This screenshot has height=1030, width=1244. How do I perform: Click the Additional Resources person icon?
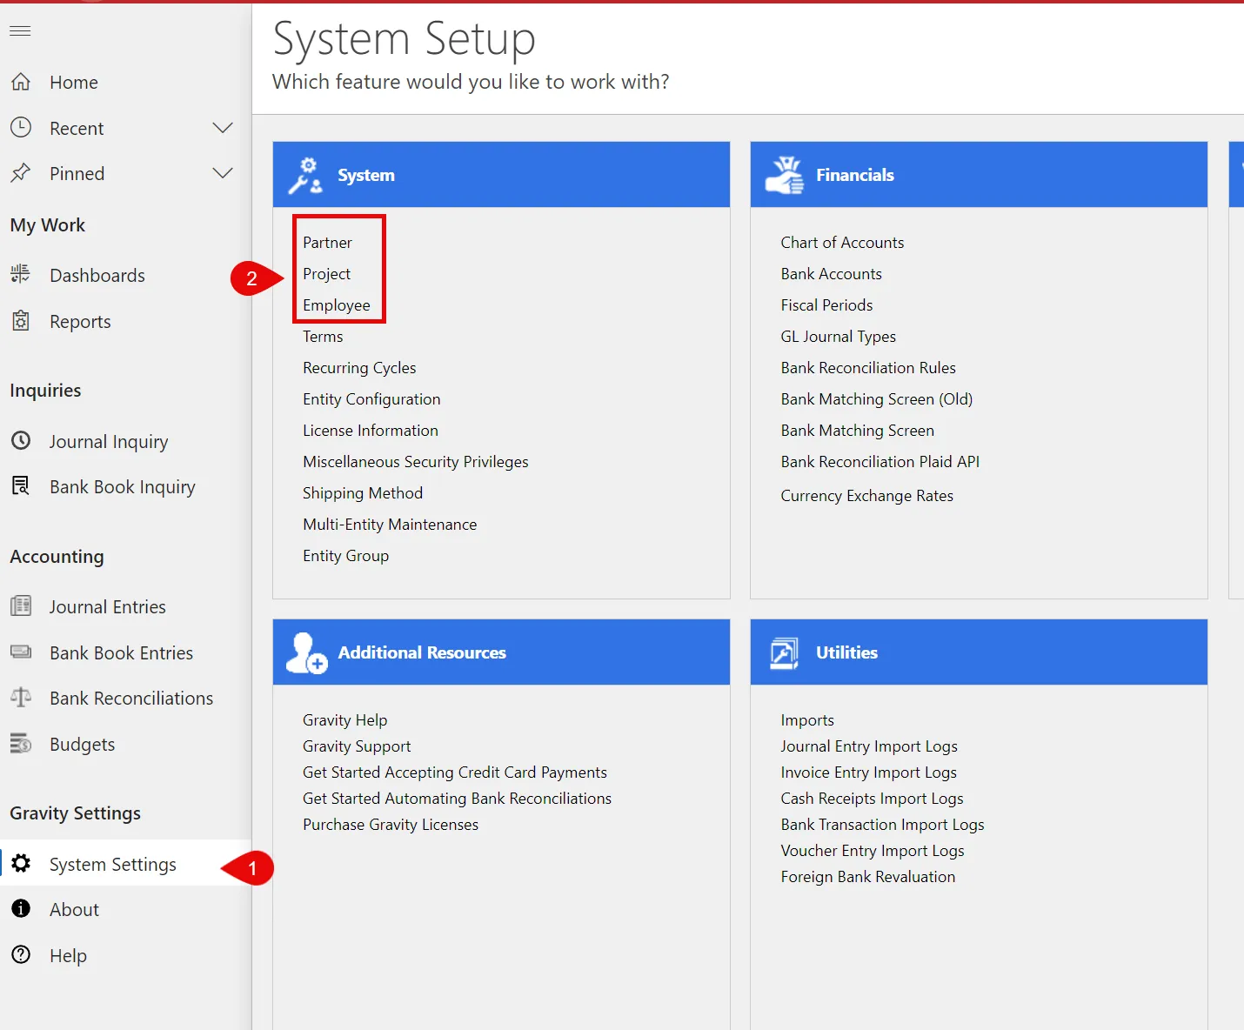point(307,653)
